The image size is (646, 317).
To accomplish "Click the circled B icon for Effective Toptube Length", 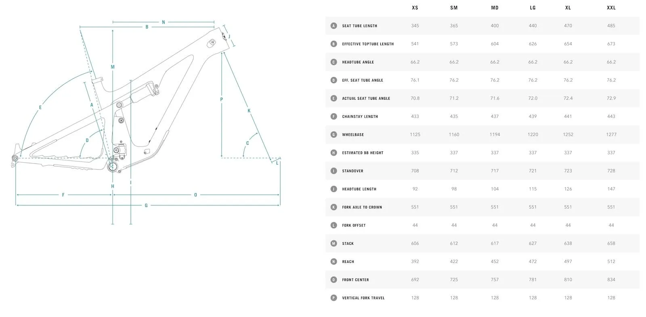I will point(333,44).
